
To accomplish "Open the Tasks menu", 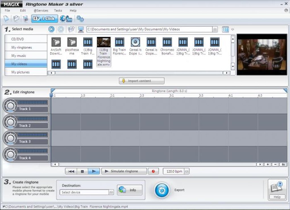I will pyautogui.click(x=58, y=11).
